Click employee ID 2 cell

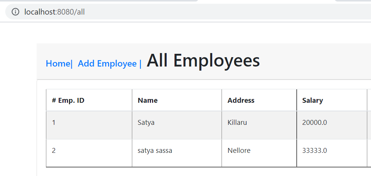[54, 151]
